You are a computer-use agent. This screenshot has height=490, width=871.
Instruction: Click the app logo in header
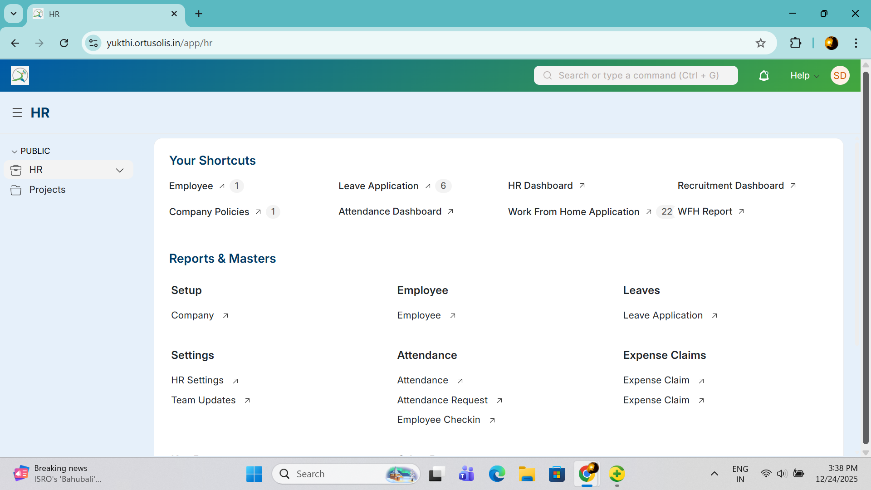(20, 76)
